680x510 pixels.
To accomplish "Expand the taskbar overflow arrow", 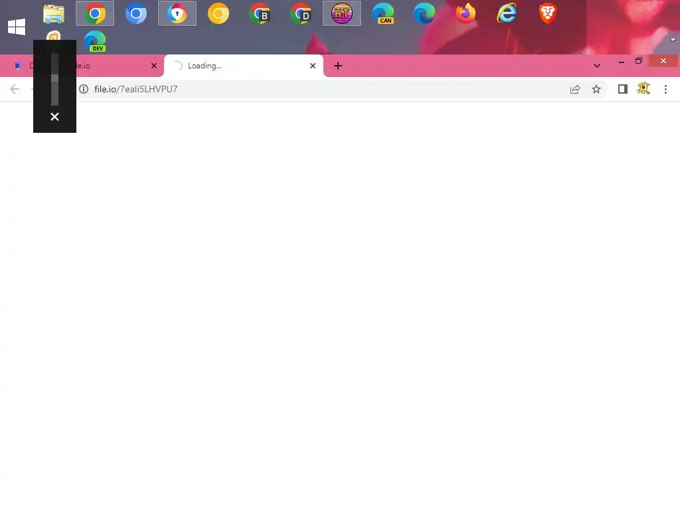I will tap(673, 40).
